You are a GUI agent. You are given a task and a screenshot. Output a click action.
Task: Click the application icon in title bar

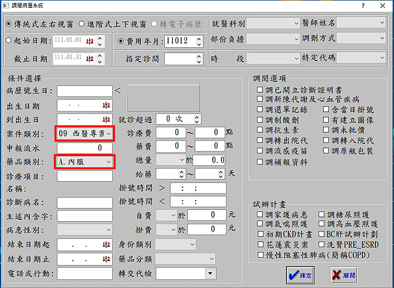coord(6,6)
